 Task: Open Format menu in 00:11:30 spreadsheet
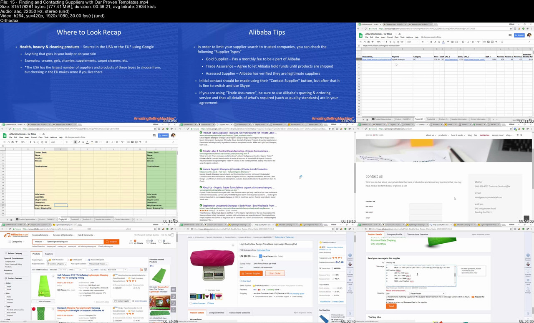coord(390,37)
